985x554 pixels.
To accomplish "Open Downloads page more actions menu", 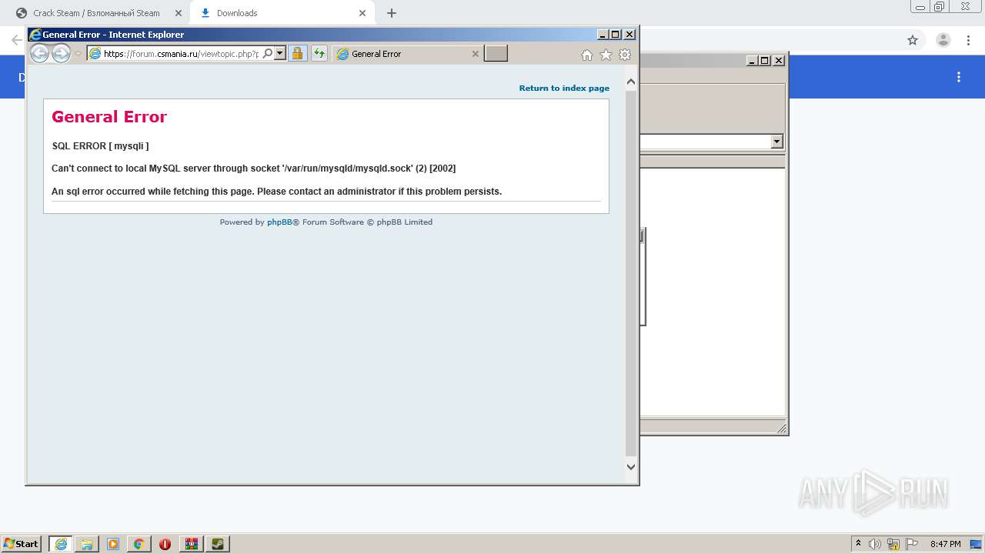I will [x=959, y=77].
